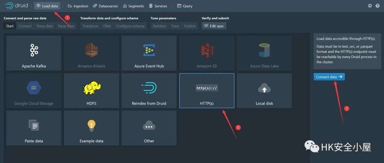Choose the Paste data source card
The width and height of the screenshot is (384, 163).
34,128
